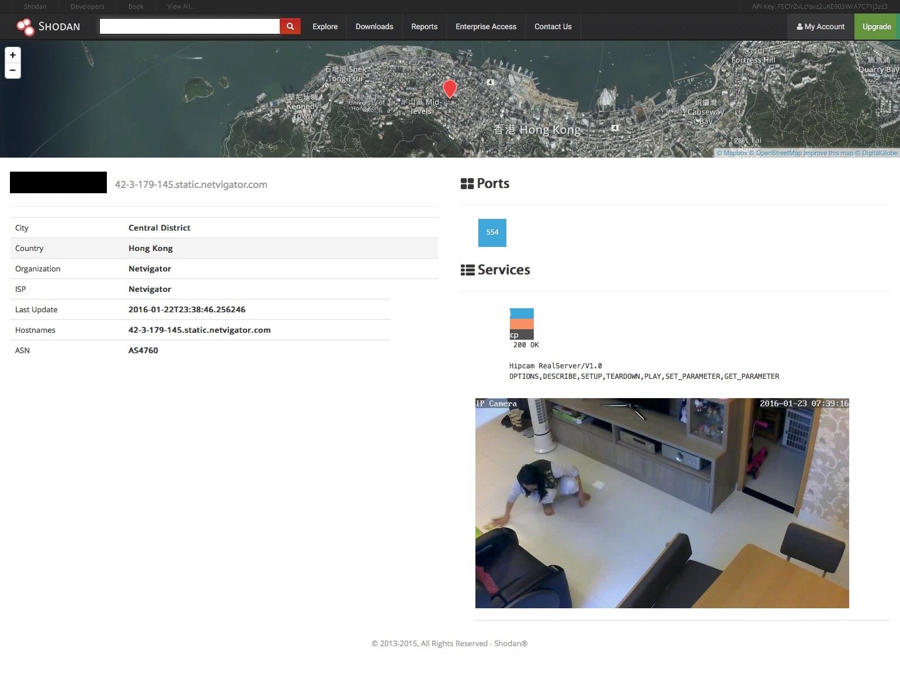
Task: Open the View All... link in the top bar
Action: tap(180, 6)
